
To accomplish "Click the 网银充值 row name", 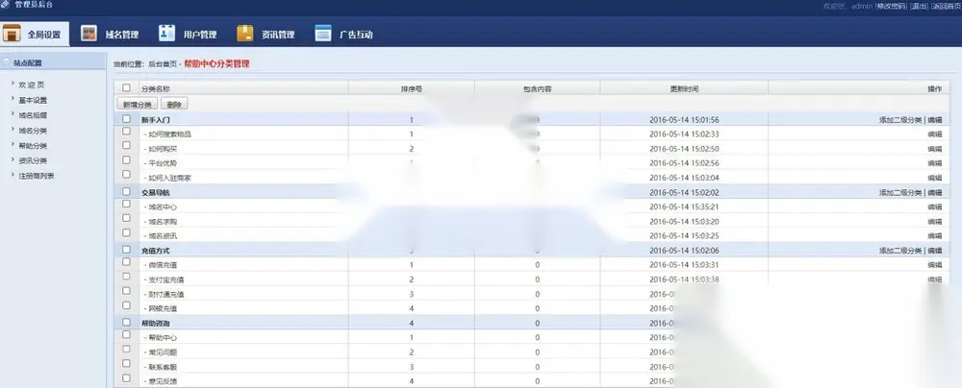I will (x=161, y=309).
